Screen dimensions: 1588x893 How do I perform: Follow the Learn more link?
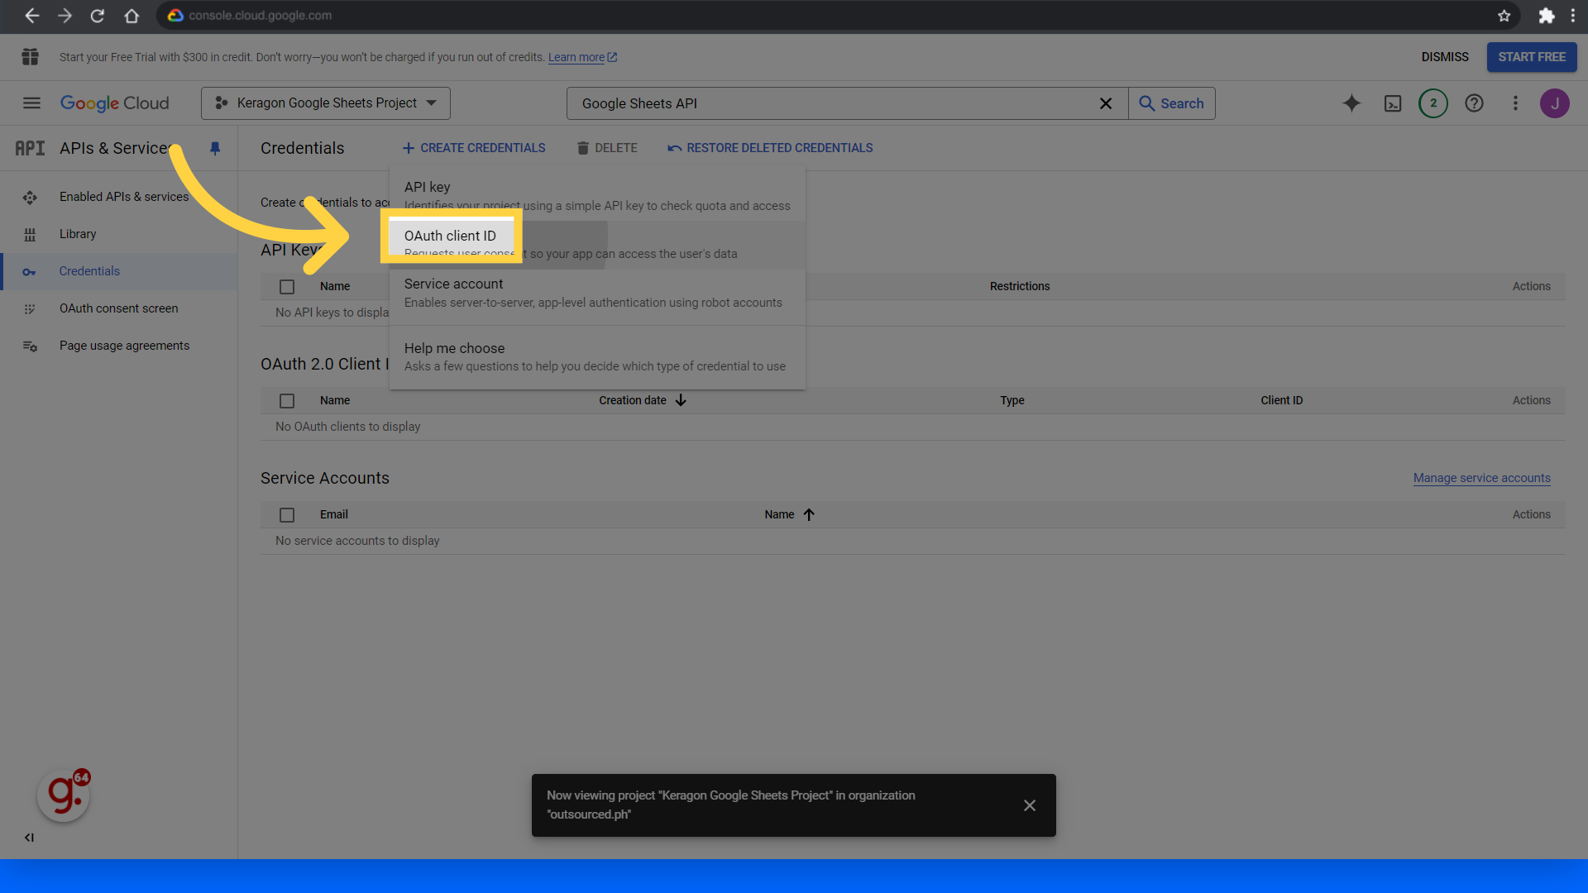pos(582,57)
